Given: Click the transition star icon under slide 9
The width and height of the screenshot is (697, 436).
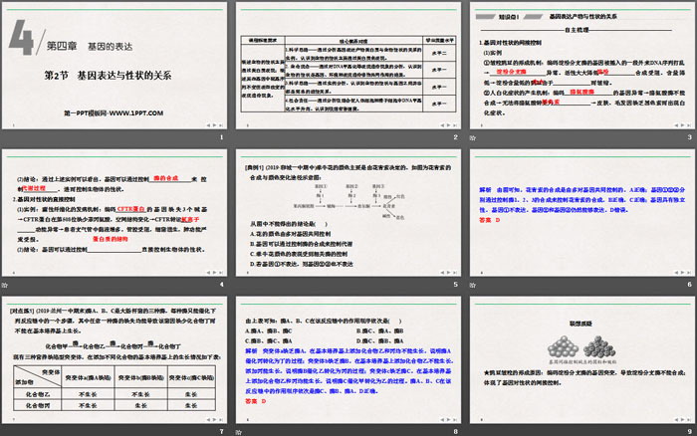Looking at the screenshot, I should click(x=473, y=429).
